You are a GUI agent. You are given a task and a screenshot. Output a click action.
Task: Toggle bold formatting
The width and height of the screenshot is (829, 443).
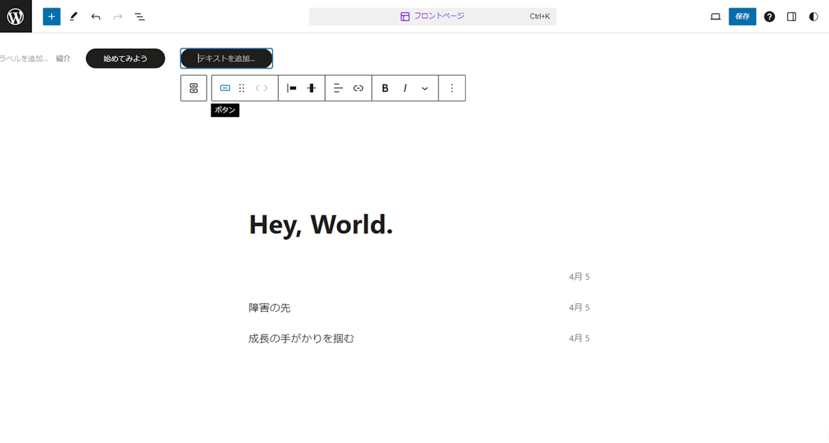pyautogui.click(x=385, y=88)
